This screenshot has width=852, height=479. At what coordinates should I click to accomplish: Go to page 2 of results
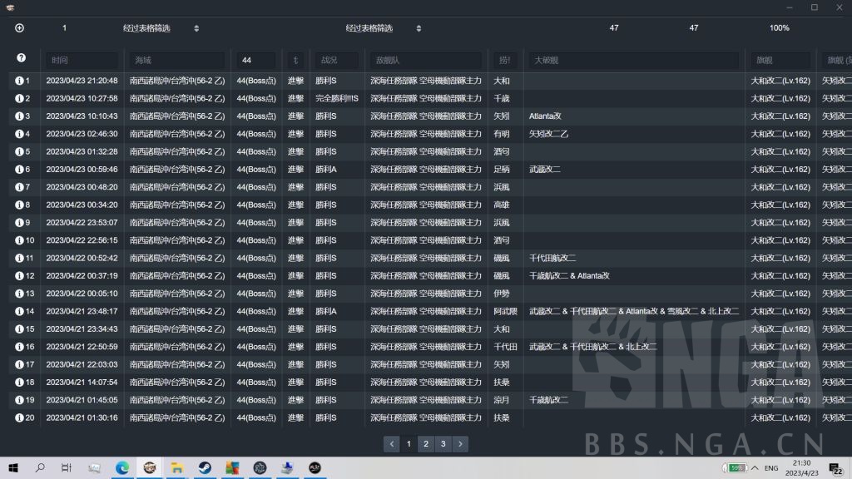(x=426, y=444)
